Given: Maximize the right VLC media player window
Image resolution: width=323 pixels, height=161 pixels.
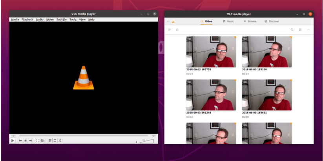Looking at the screenshot, I should pyautogui.click(x=304, y=14).
